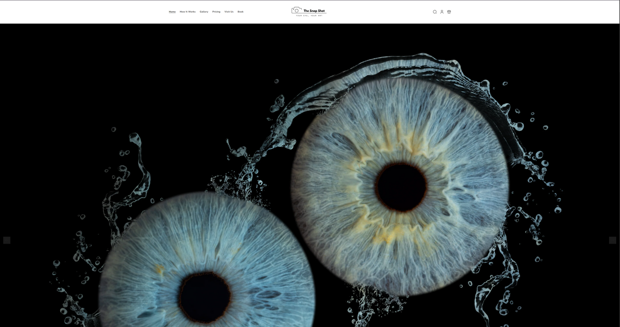Go to the Visit Us page
The height and width of the screenshot is (327, 620).
tap(229, 12)
